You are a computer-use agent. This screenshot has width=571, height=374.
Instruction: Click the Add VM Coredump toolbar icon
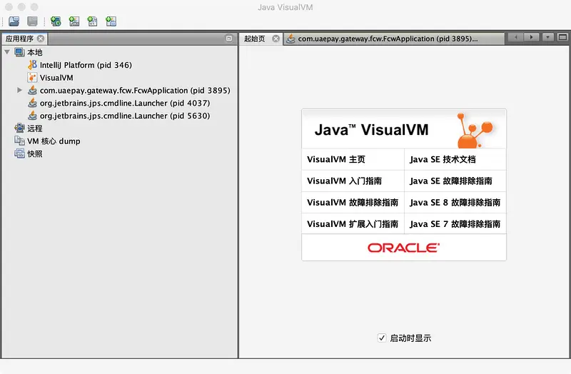tap(93, 21)
